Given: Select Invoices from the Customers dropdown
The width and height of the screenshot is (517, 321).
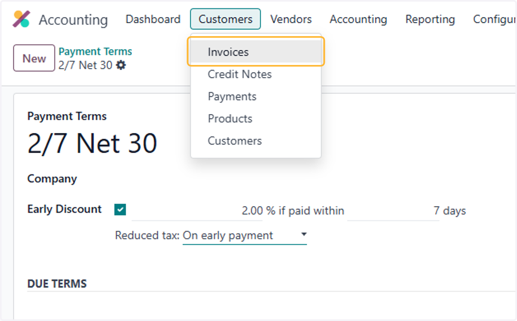Looking at the screenshot, I should 256,52.
